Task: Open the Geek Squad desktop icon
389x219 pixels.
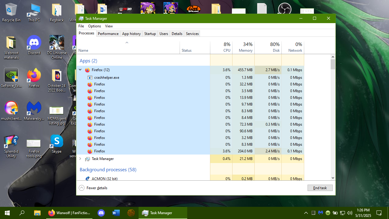Action: point(193,9)
